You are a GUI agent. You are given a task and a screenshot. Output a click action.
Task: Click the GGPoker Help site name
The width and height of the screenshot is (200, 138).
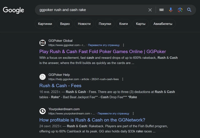[59, 75]
